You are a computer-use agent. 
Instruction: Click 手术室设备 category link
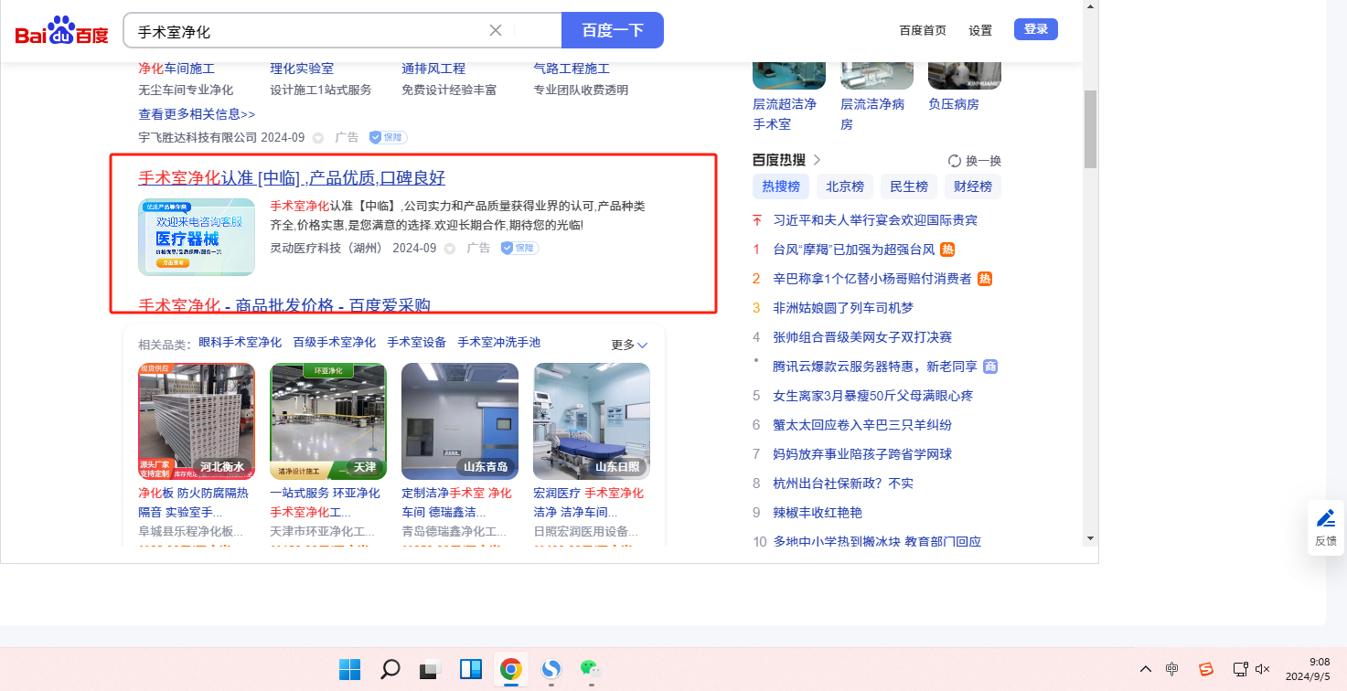pyautogui.click(x=417, y=343)
